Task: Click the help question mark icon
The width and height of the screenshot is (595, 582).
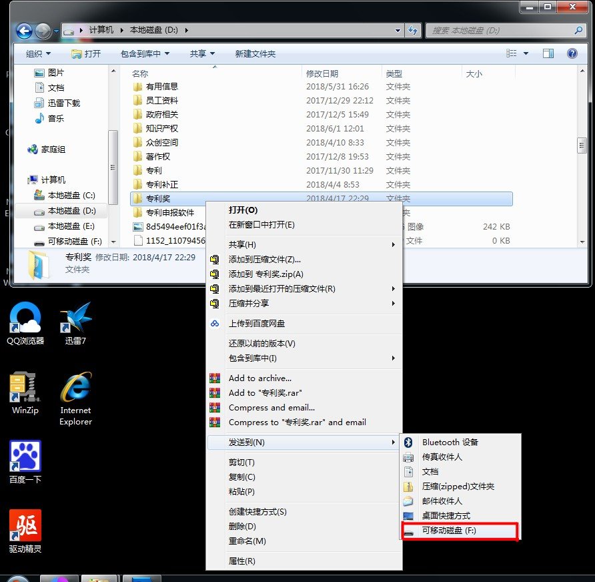Action: 572,53
